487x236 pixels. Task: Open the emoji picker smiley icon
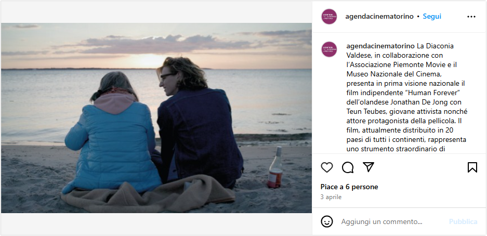tap(327, 222)
